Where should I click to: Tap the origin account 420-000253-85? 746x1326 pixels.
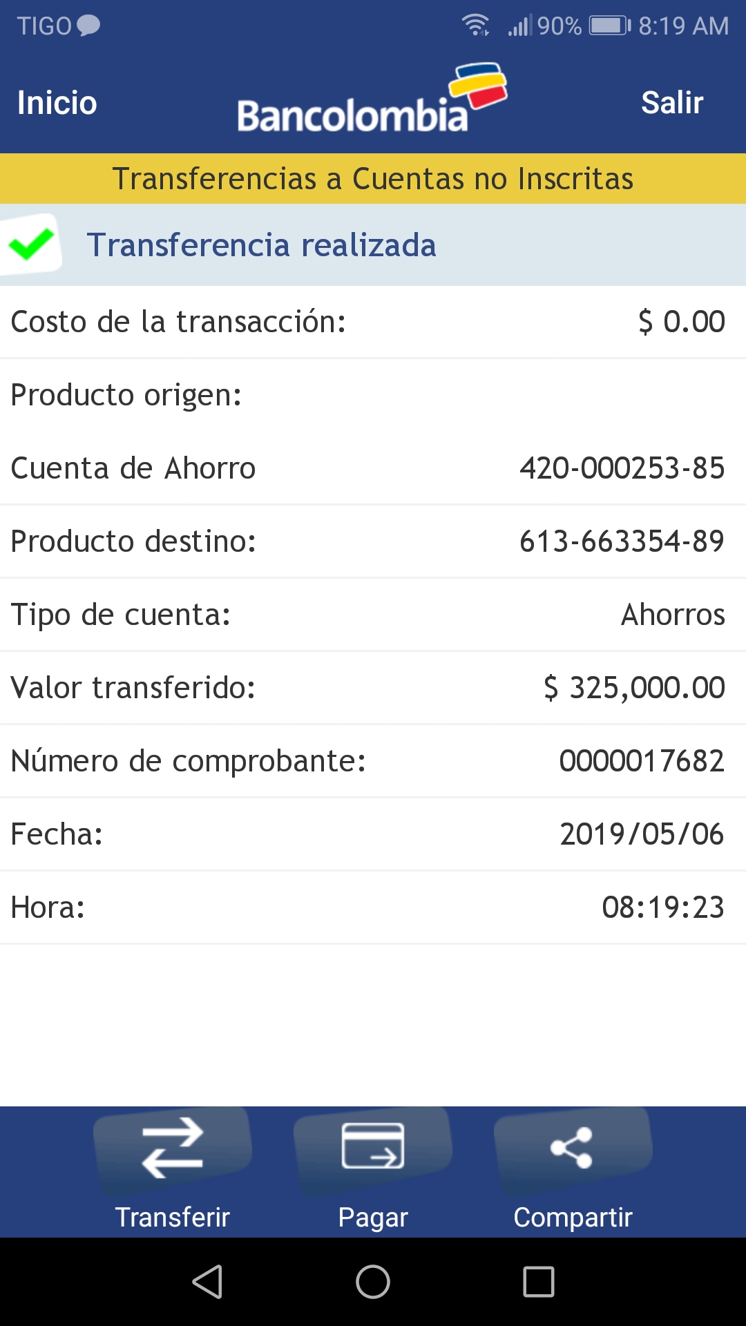(x=622, y=468)
